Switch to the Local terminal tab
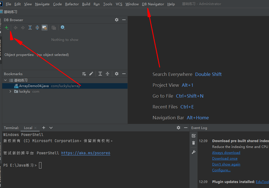This screenshot has height=188, width=269. (28, 128)
